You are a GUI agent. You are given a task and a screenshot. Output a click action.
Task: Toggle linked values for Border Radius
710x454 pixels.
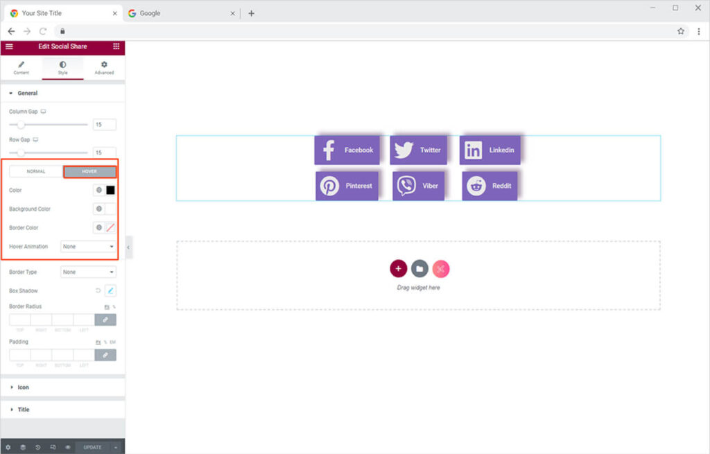[105, 320]
